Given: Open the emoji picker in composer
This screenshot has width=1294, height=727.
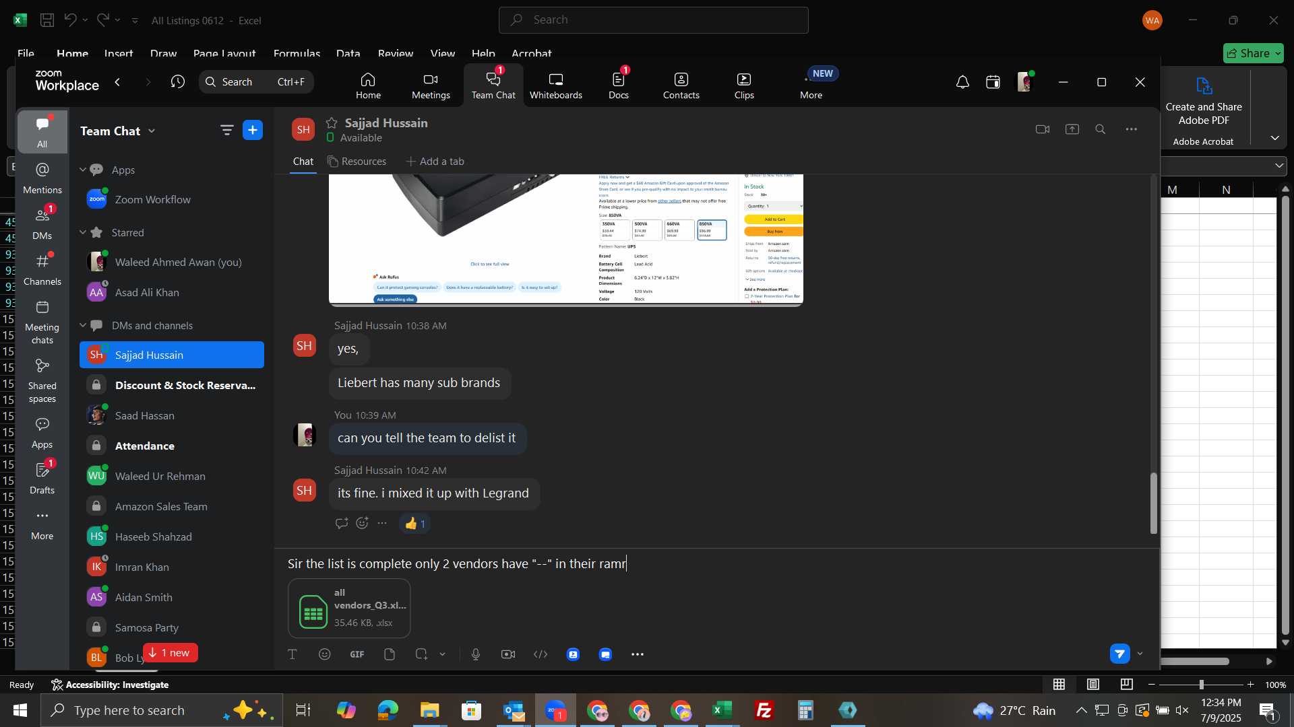Looking at the screenshot, I should [325, 654].
